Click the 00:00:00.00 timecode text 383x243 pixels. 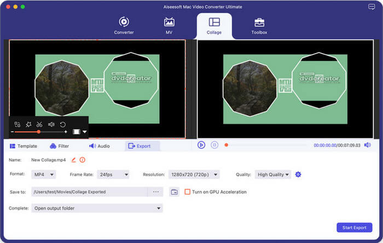325,146
